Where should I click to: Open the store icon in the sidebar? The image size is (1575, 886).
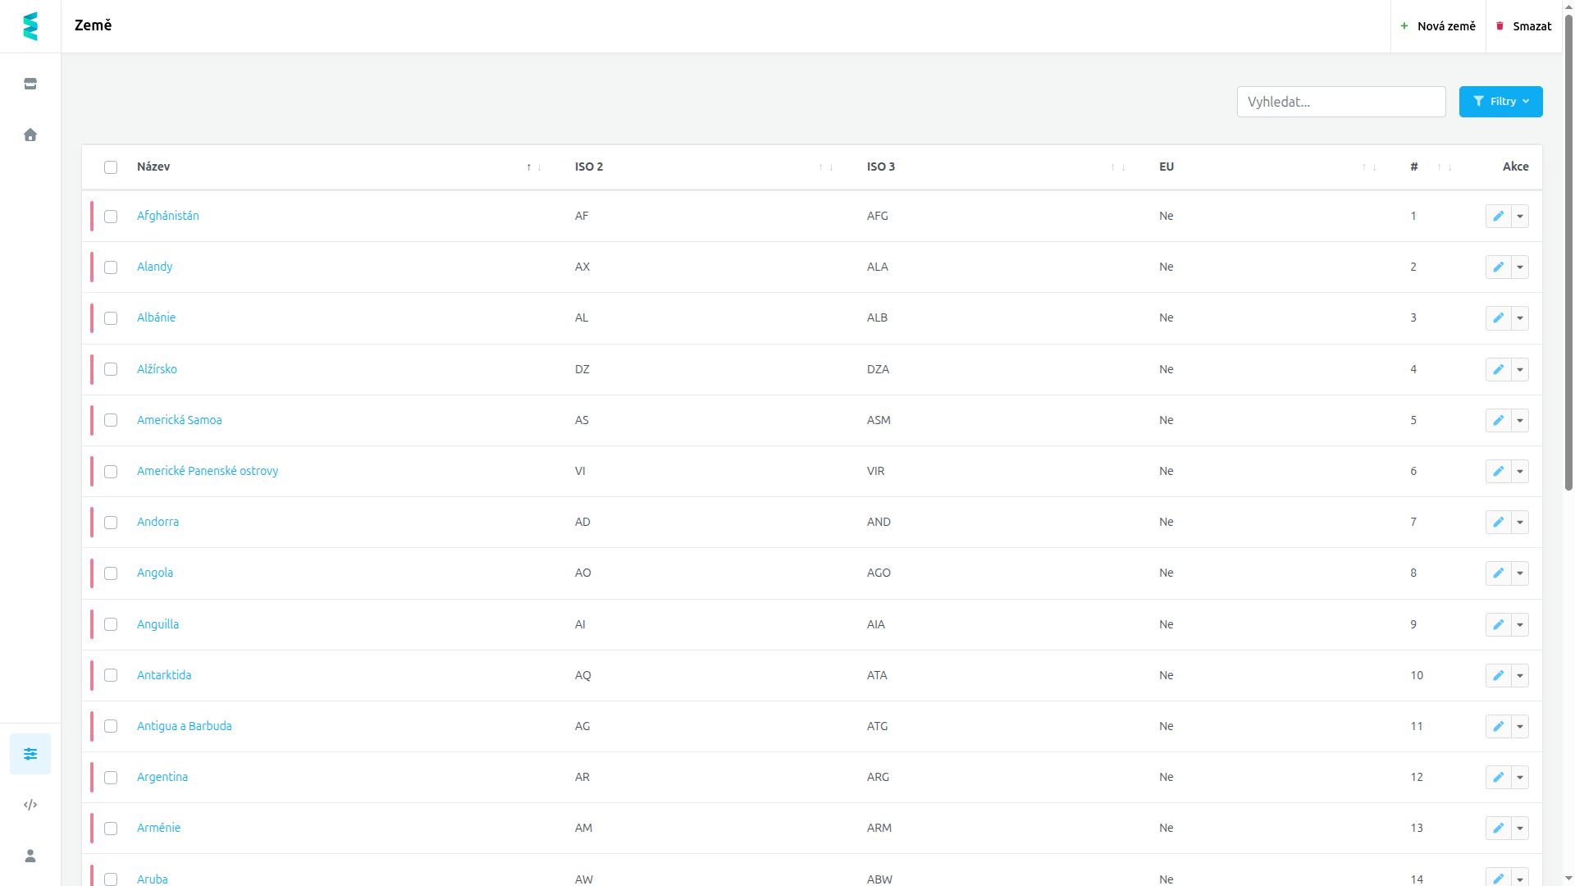[30, 84]
